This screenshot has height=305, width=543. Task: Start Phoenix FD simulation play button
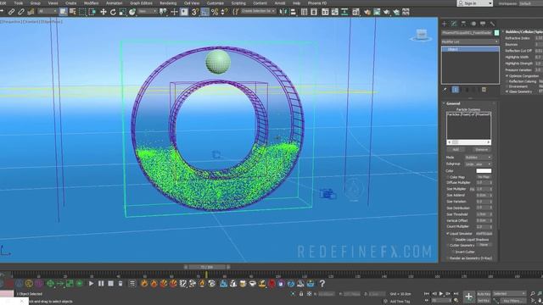[91, 284]
